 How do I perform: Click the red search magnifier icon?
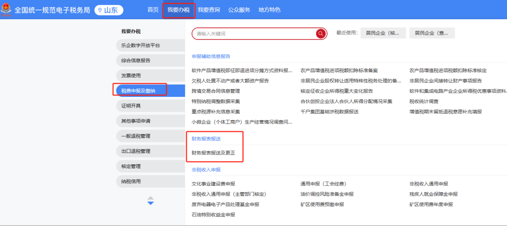point(321,33)
